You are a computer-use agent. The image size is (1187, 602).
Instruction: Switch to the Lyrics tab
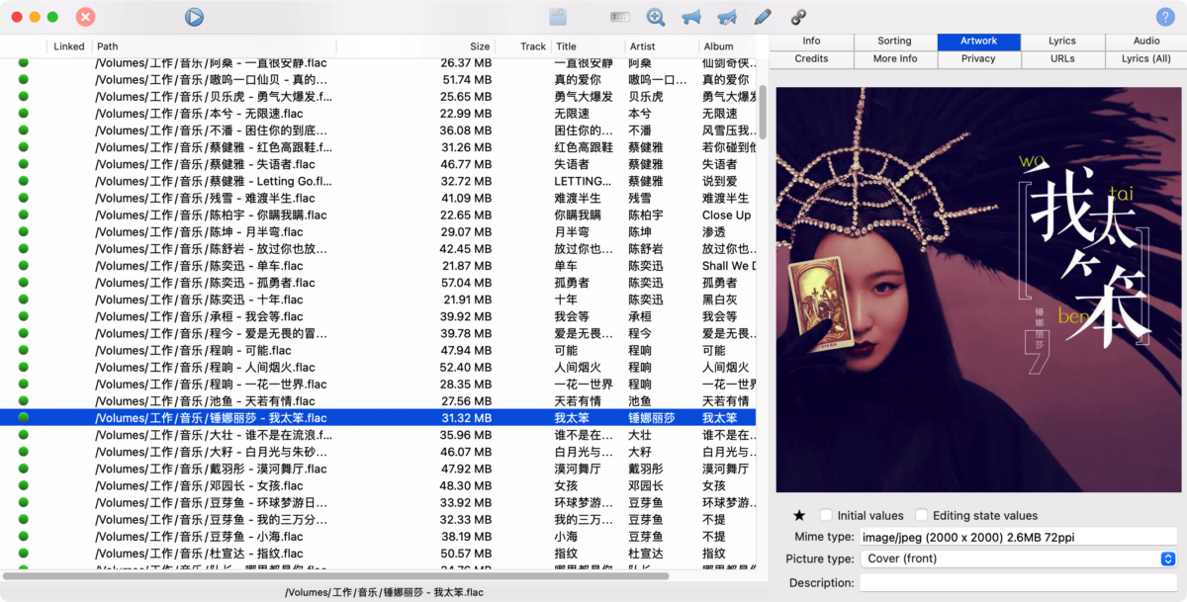click(x=1062, y=42)
